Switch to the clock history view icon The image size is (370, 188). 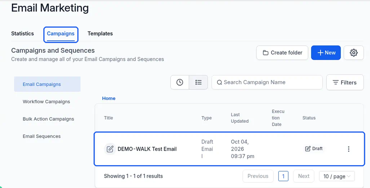(180, 82)
